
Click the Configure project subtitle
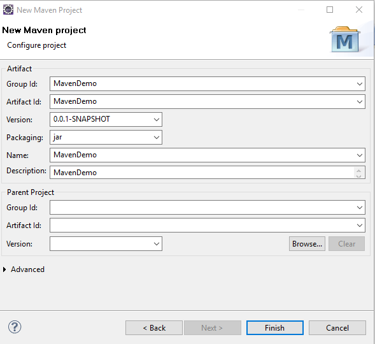[36, 45]
